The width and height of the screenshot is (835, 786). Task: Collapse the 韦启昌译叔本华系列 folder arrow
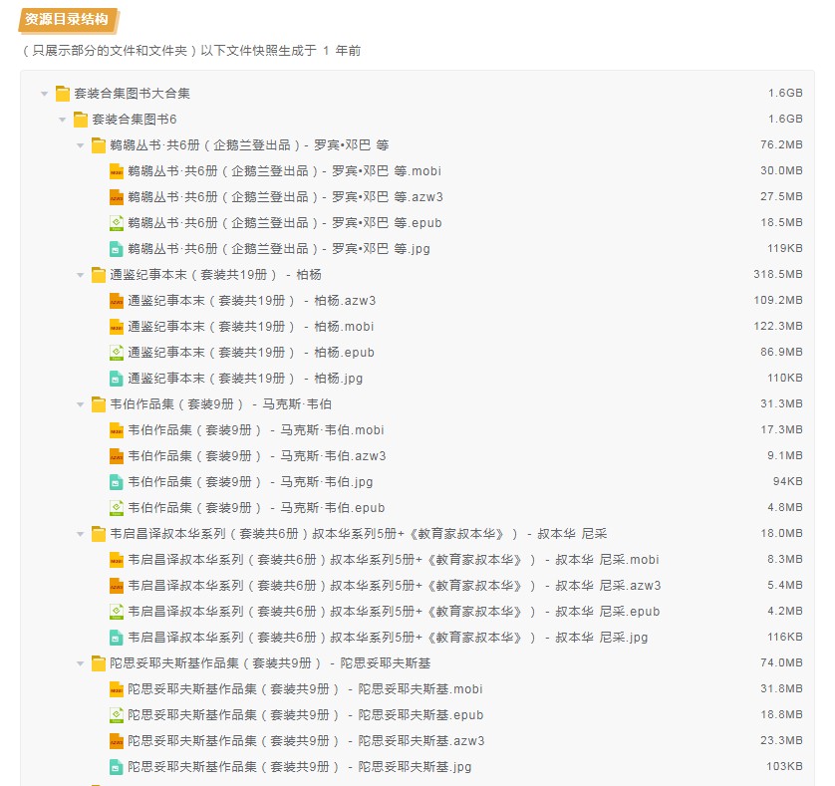pos(81,534)
